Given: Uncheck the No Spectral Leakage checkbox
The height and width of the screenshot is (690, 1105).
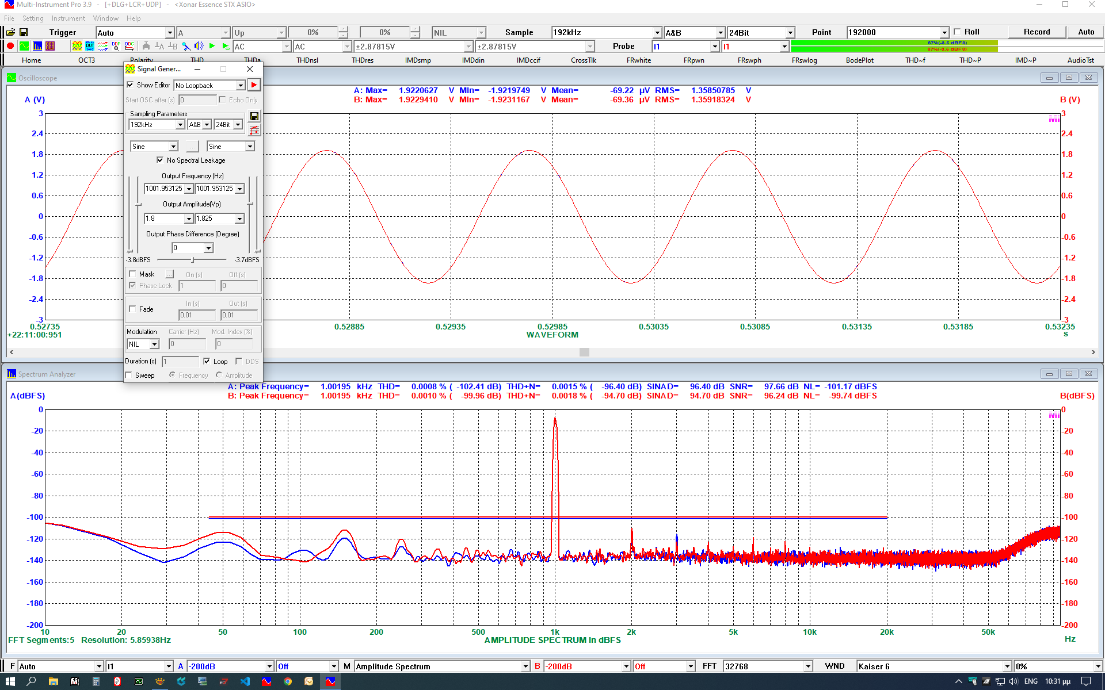Looking at the screenshot, I should click(x=160, y=160).
